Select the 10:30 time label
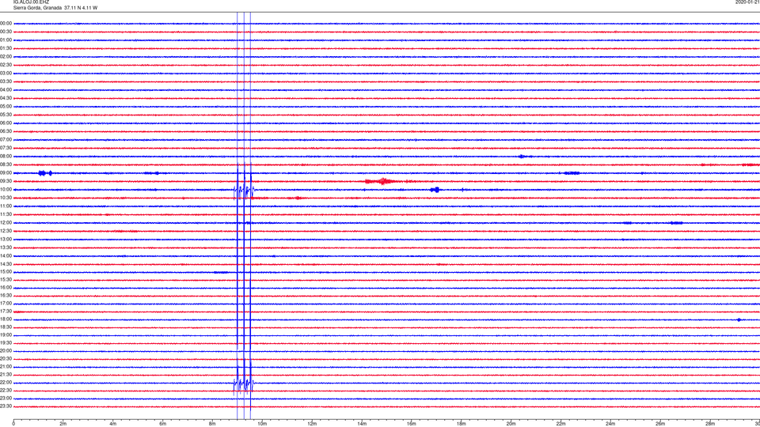 coord(6,198)
